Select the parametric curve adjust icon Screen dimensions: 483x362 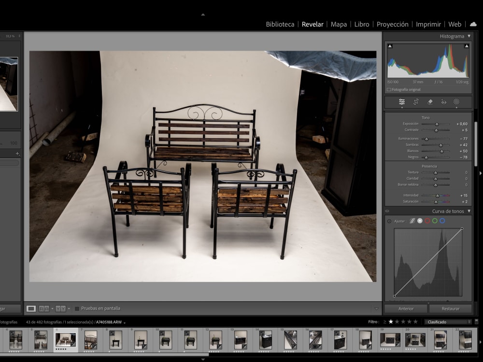pyautogui.click(x=412, y=221)
